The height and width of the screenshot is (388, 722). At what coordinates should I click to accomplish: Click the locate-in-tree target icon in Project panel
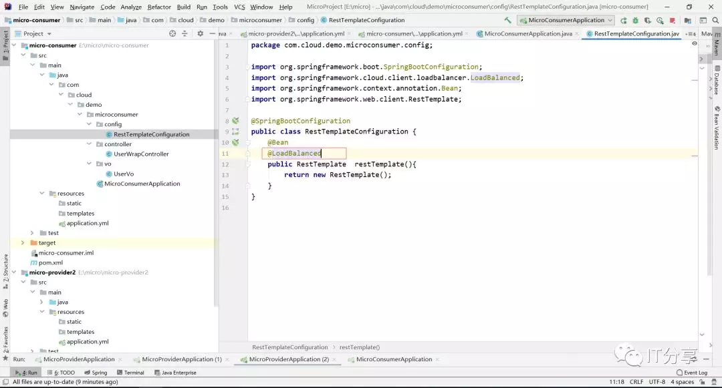click(172, 33)
